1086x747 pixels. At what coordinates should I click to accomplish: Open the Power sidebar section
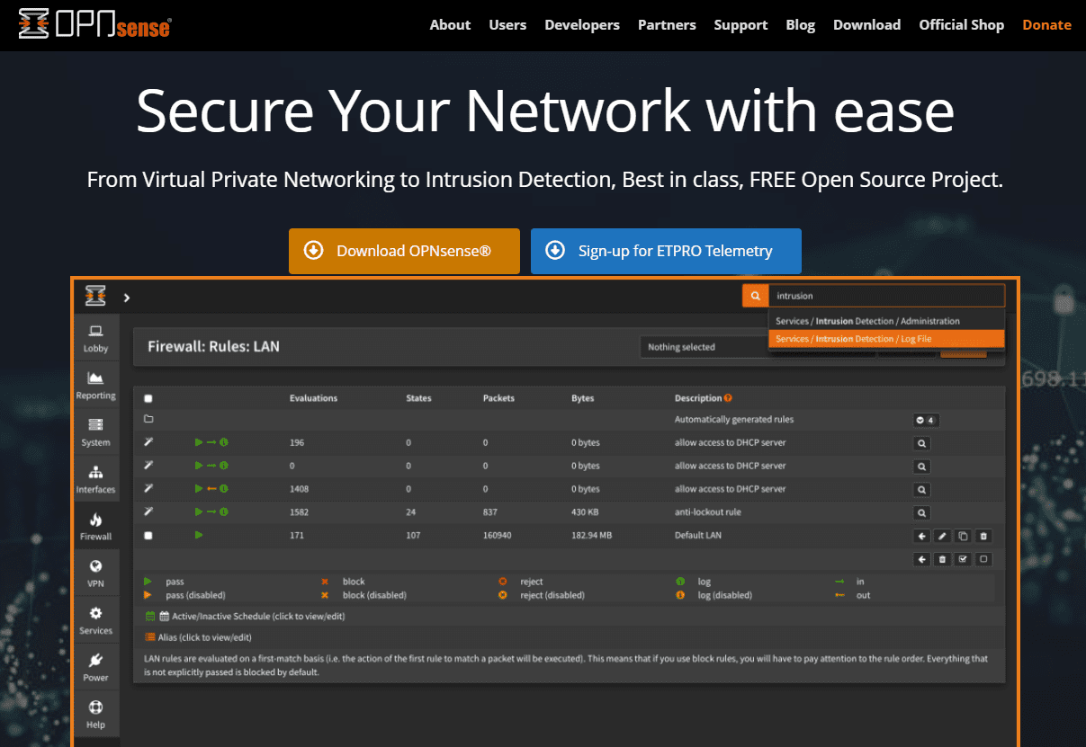point(95,668)
